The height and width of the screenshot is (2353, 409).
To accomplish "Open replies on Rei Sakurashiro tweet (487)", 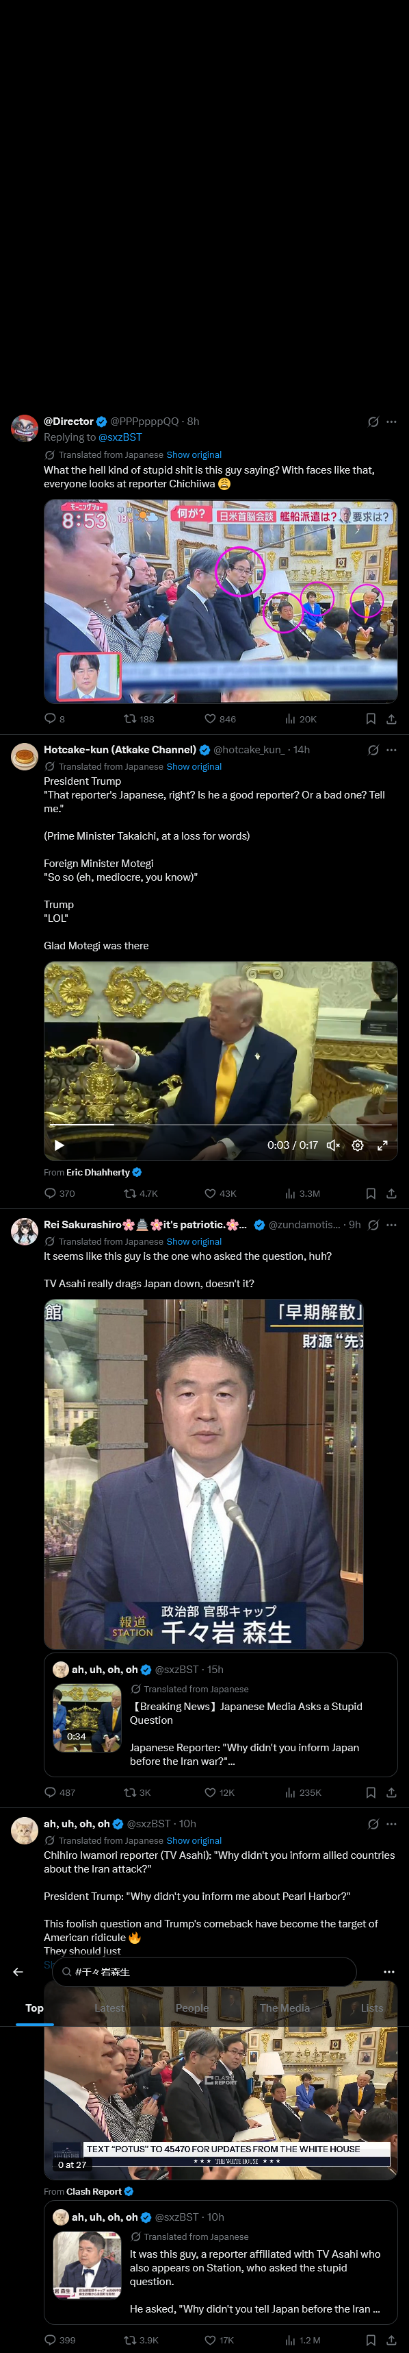I will [x=60, y=1792].
